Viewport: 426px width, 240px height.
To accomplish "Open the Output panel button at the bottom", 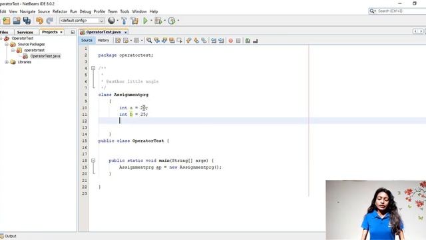I will [9, 236].
